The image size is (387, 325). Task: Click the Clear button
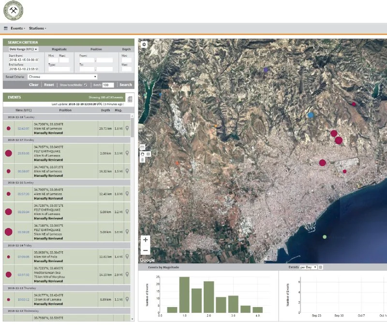33,85
